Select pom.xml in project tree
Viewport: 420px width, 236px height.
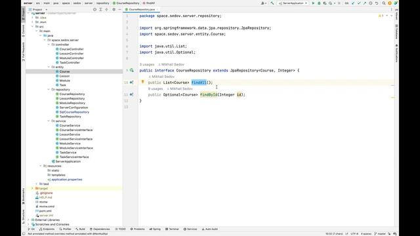[45, 211]
